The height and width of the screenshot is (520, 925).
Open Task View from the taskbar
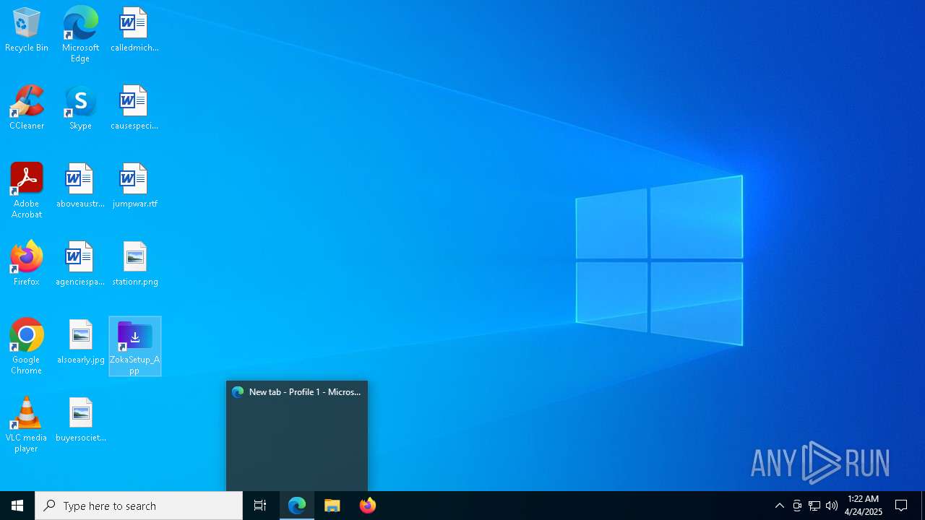pos(260,506)
